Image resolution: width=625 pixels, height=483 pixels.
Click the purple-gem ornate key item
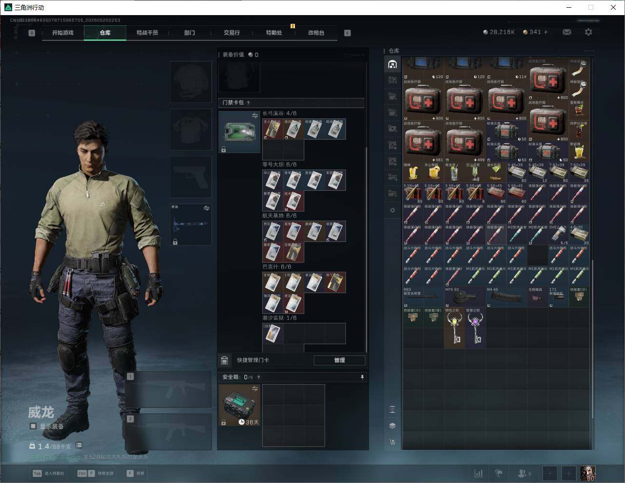point(475,327)
